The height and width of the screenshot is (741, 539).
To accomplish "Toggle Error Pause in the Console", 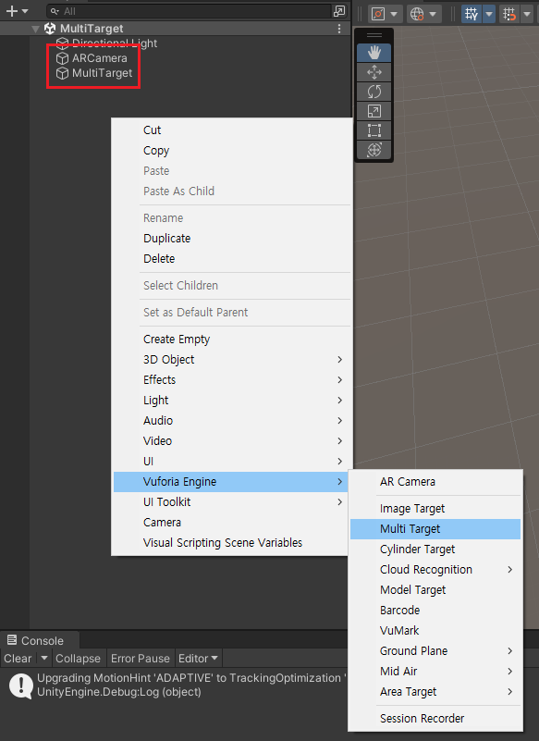I will coord(141,659).
